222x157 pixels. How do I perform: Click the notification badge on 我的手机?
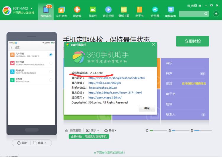pos(49,7)
